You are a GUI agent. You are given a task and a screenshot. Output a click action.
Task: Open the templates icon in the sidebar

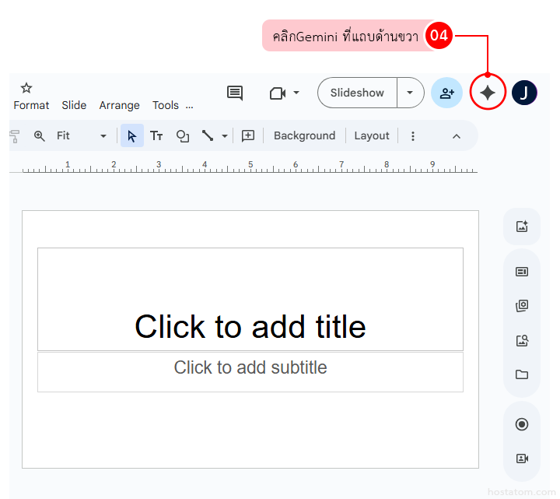pos(522,272)
